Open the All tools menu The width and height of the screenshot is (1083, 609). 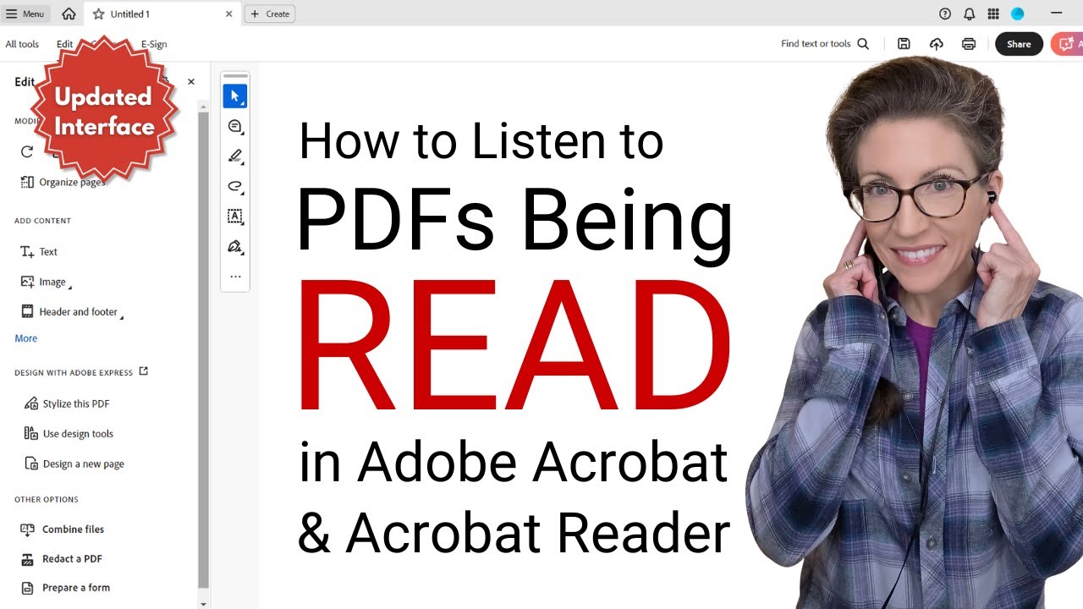tap(22, 44)
